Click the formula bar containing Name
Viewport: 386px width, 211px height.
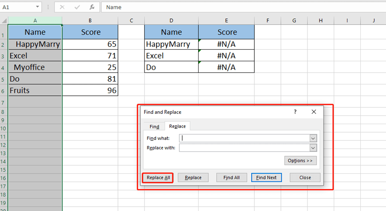tap(244, 7)
